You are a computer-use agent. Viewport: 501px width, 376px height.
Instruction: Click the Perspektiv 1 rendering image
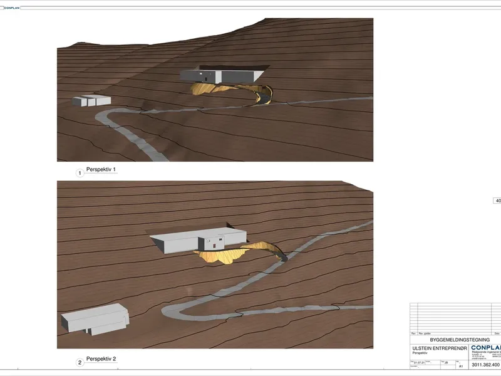(215, 90)
